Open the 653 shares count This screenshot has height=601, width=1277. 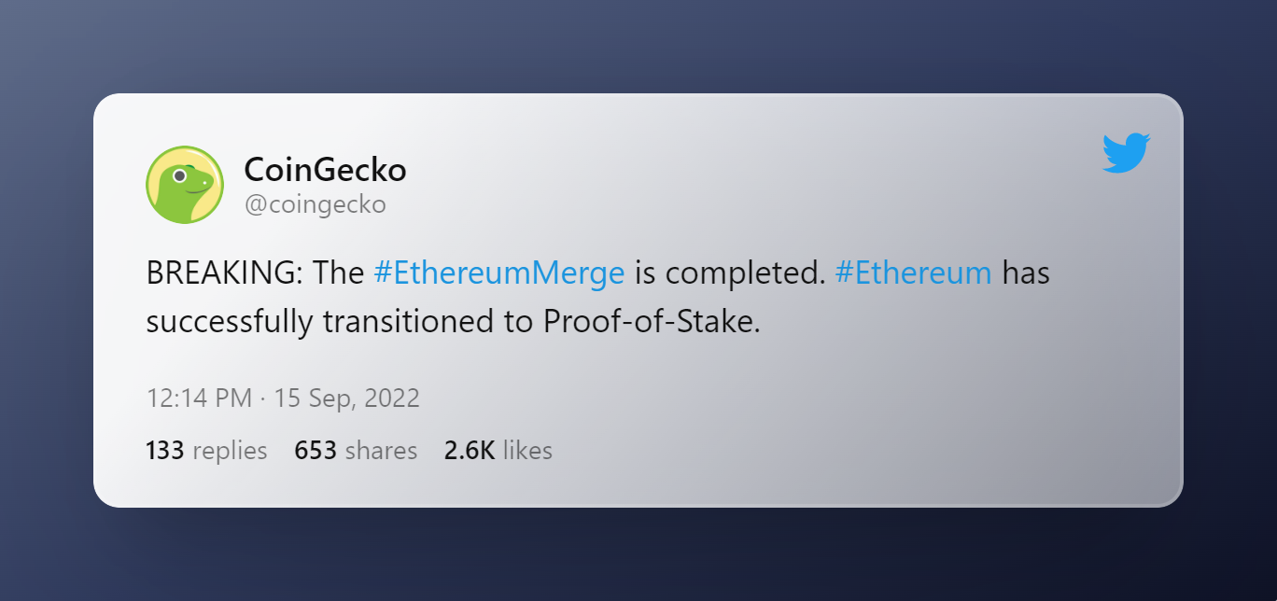point(356,451)
